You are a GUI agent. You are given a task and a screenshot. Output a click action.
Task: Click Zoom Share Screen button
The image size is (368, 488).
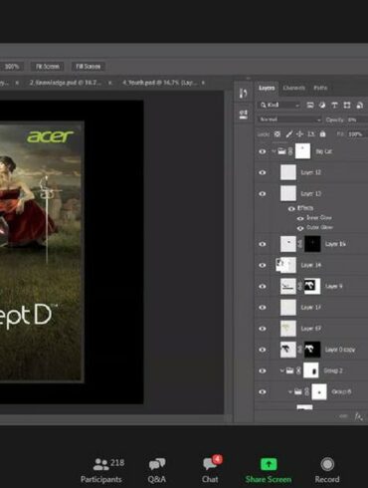(x=269, y=470)
